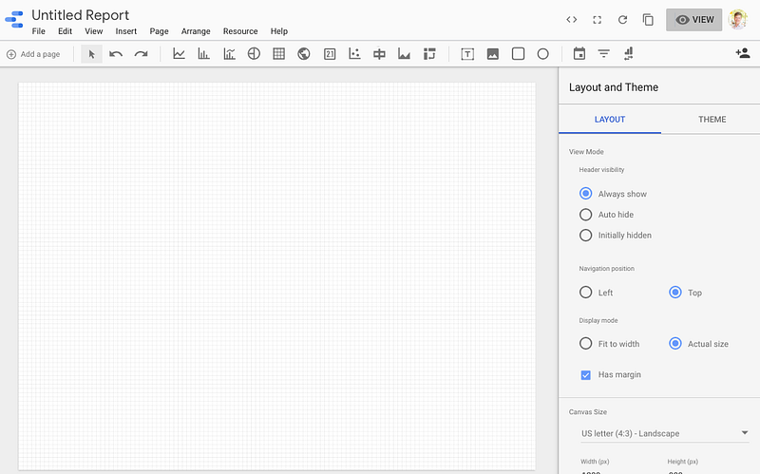The height and width of the screenshot is (474, 760).
Task: Open the share report icon
Action: click(742, 54)
